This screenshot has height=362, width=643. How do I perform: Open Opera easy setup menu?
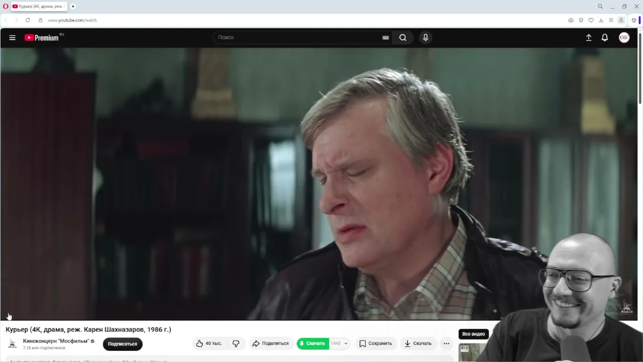pos(611,20)
